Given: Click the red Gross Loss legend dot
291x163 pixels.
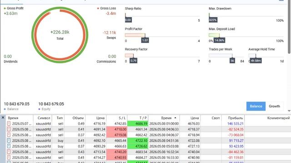Looking at the screenshot, I should click(x=98, y=8).
